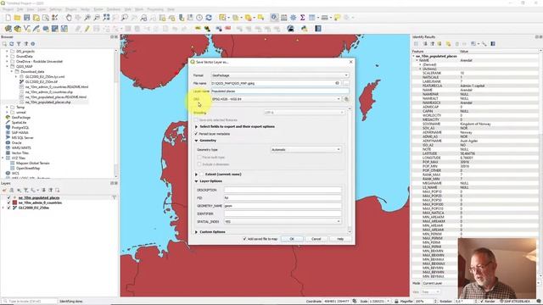Open Identify Settings wrench icon

(484, 44)
